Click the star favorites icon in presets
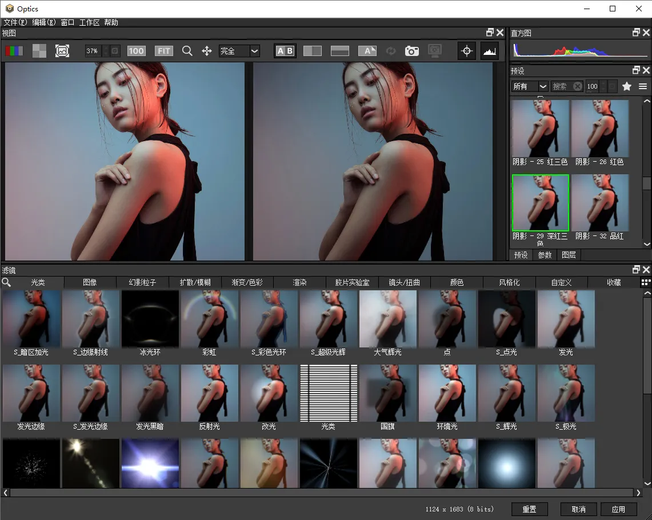The width and height of the screenshot is (652, 520). click(x=627, y=86)
